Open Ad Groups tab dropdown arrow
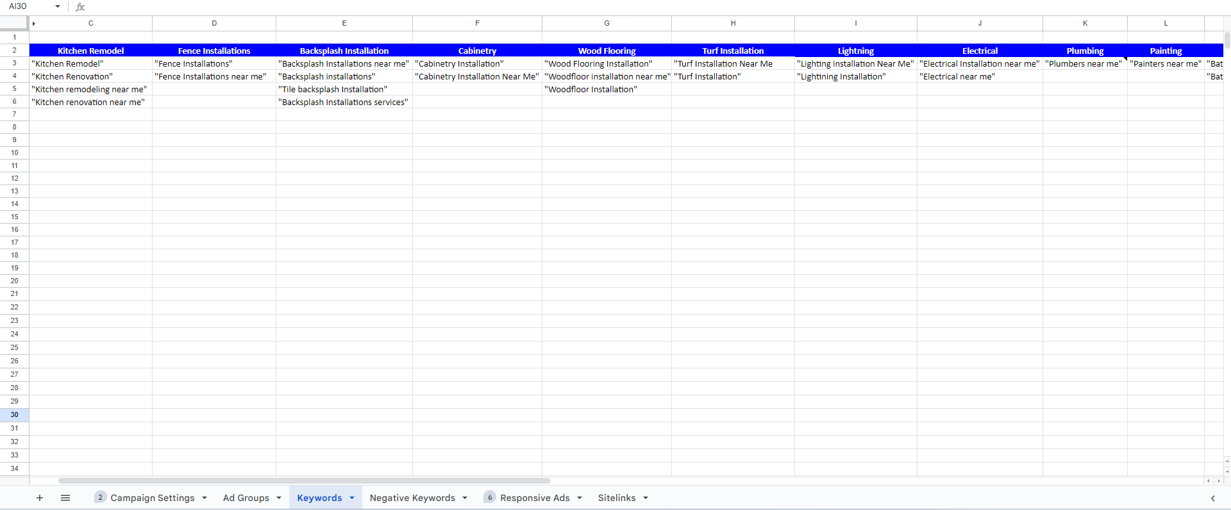Image resolution: width=1231 pixels, height=510 pixels. tap(279, 498)
